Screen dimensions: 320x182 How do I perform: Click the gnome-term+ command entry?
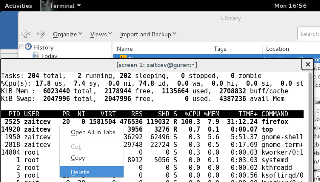[x=282, y=145]
